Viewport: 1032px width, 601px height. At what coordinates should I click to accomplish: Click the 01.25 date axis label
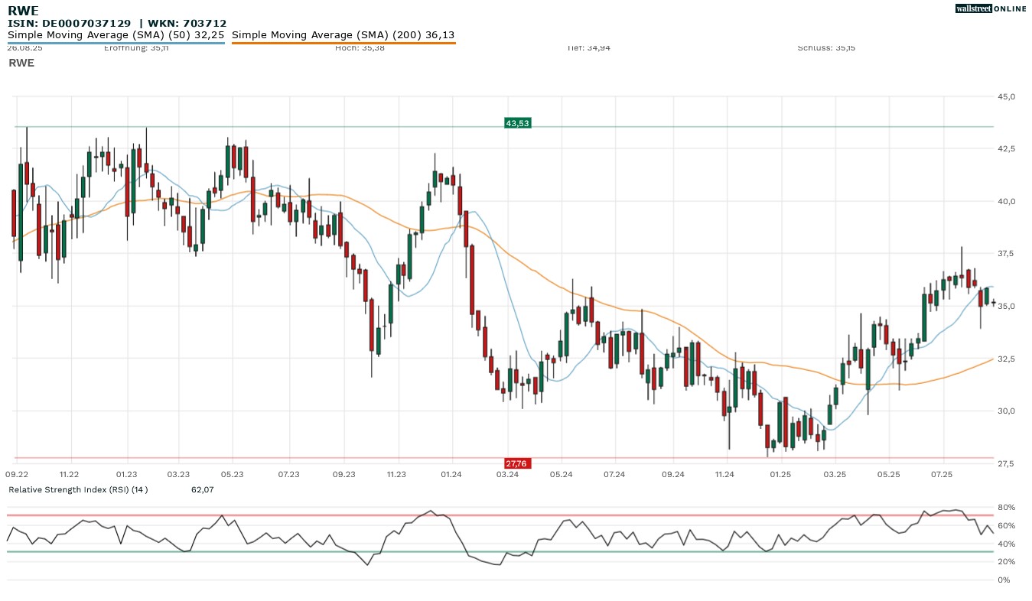780,474
